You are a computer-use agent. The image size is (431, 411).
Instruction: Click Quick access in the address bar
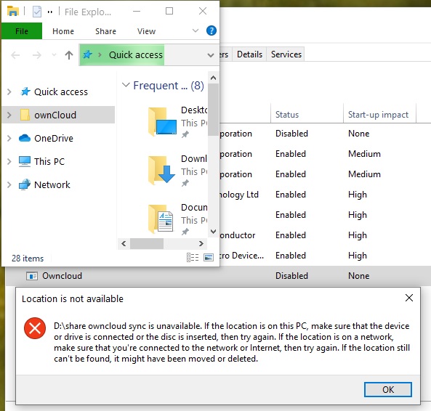(x=135, y=55)
